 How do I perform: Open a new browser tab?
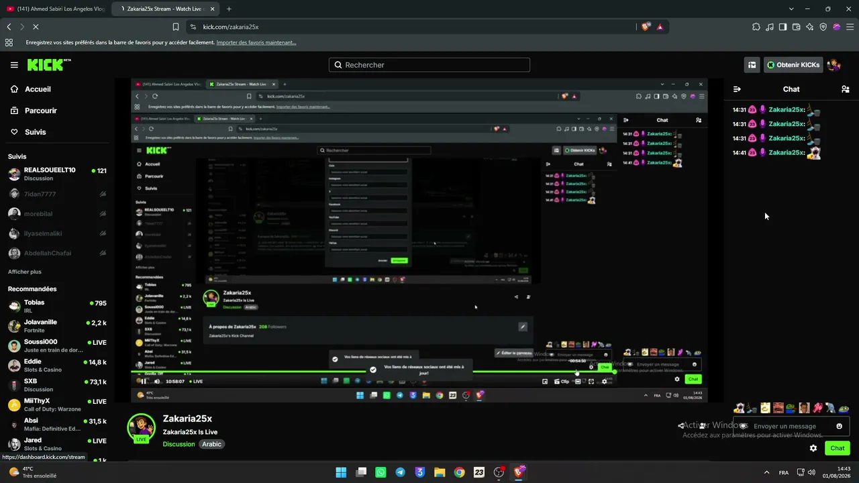coord(229,9)
